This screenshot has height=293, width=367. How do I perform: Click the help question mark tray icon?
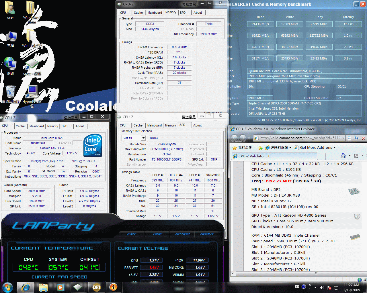[304, 287]
